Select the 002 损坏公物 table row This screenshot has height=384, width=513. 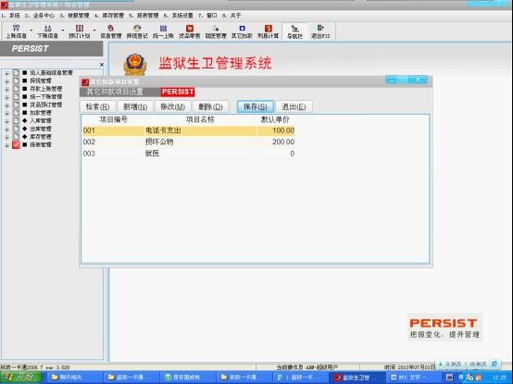click(189, 142)
